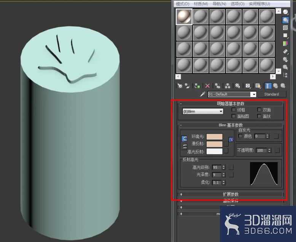Click the 高光级别 value field

[x=217, y=167]
